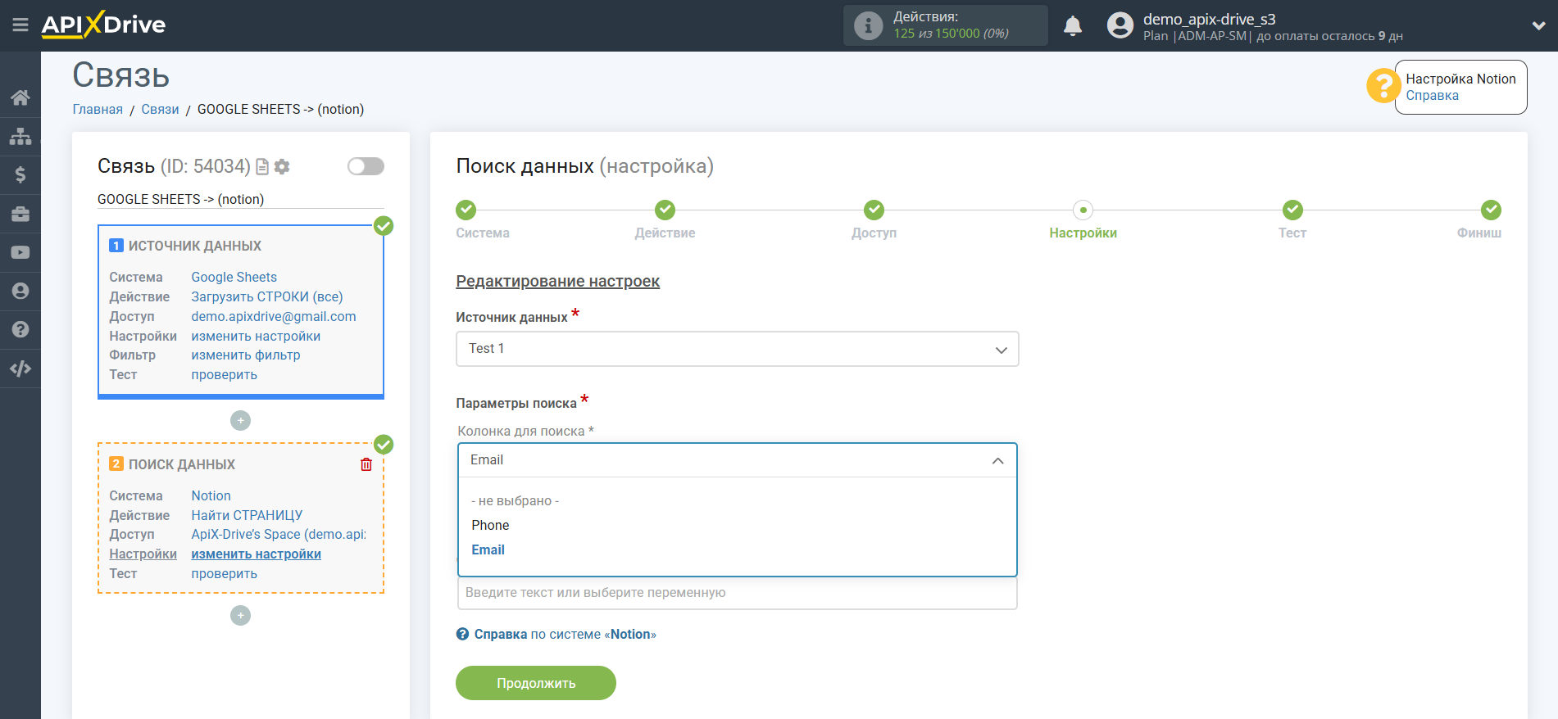Add a block after the data source
Screen dimensions: 1558x719
click(240, 420)
